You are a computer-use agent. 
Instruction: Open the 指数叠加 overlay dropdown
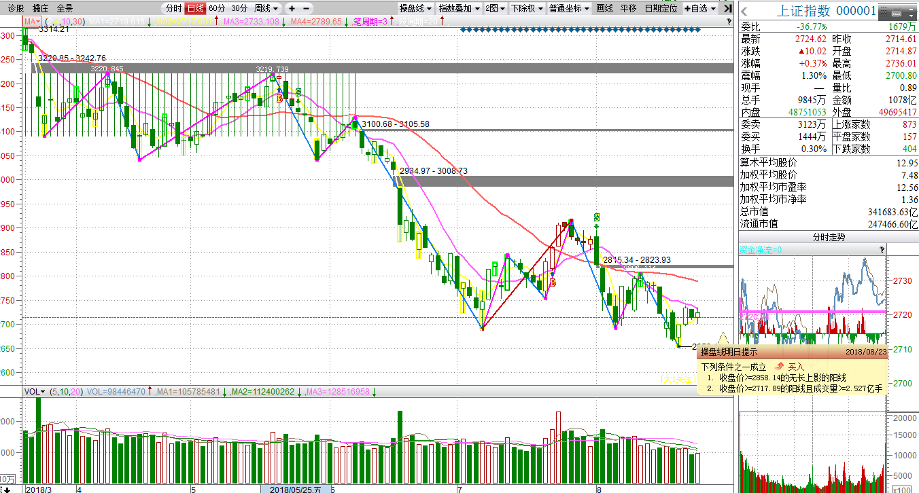coord(459,9)
